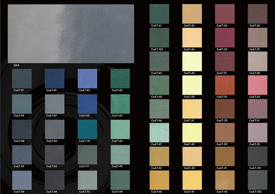
Task: Pick the lemon yellow Cod.T-49 swatch
Action: [x=192, y=133]
